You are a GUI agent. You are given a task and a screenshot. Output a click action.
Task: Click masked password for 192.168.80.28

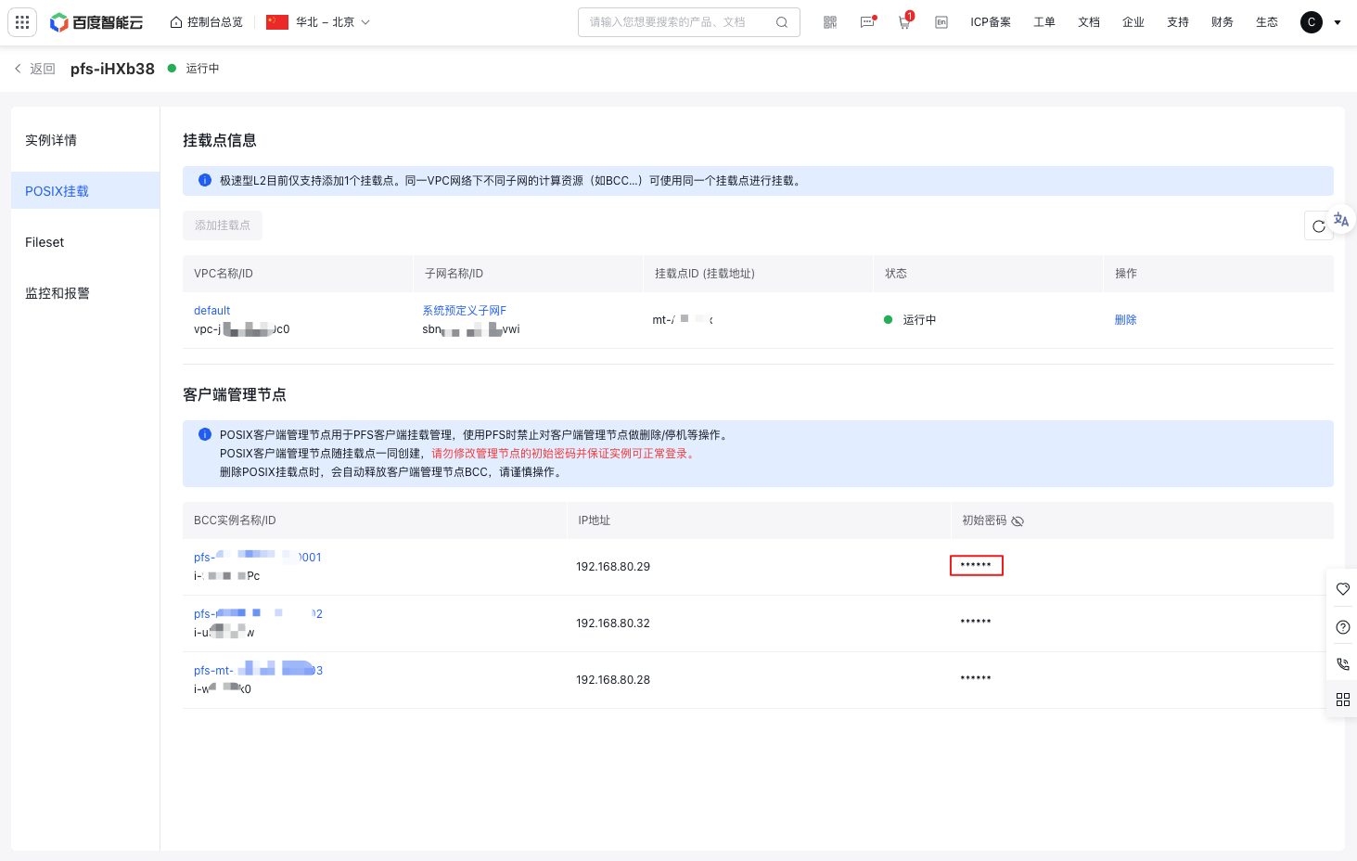976,678
